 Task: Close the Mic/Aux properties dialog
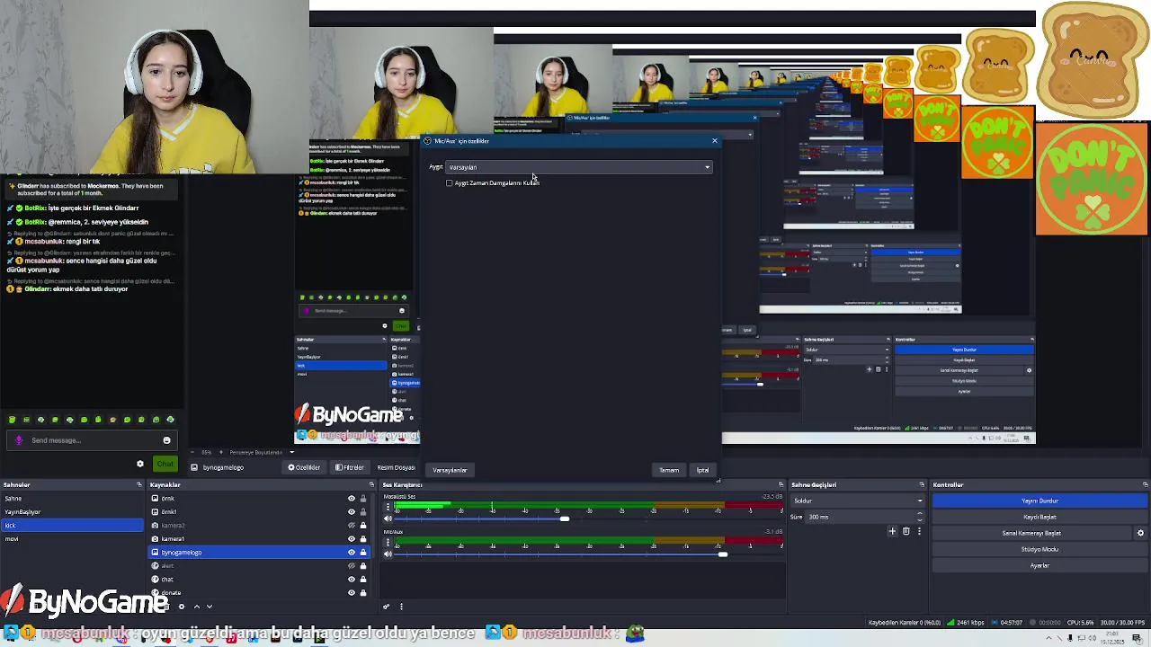(715, 141)
